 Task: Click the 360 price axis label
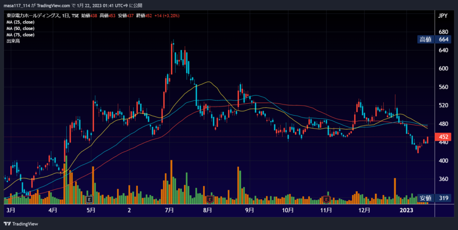tap(443, 179)
